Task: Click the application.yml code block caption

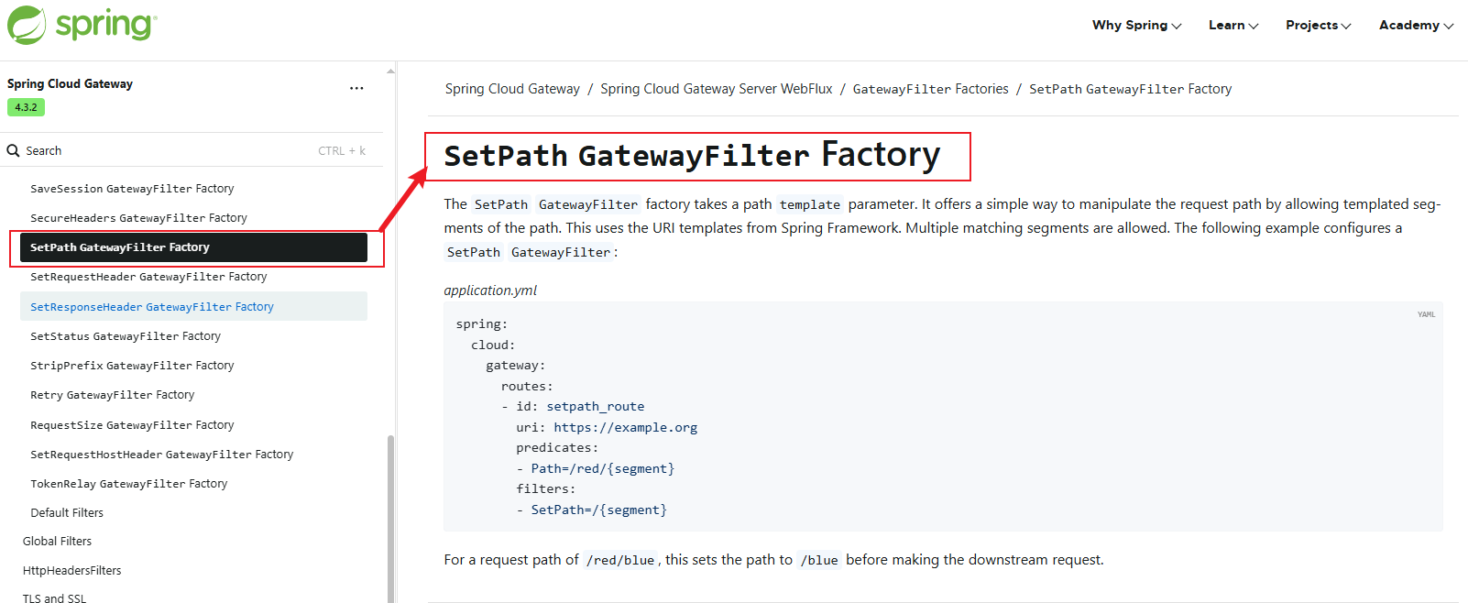Action: pyautogui.click(x=490, y=290)
